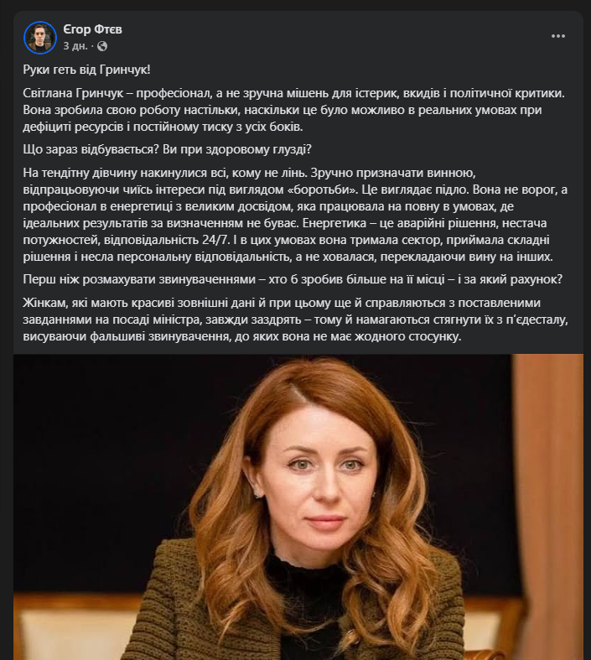Click the line Що зараз відбувається?
The width and height of the screenshot is (591, 660).
coord(168,149)
